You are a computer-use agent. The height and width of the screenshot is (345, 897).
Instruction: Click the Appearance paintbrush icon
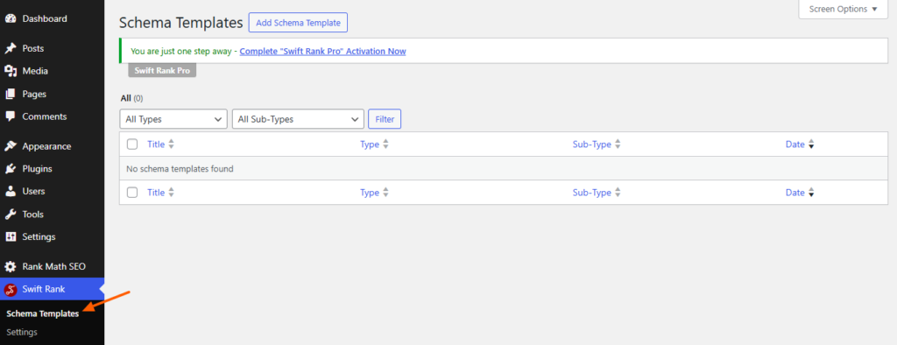pyautogui.click(x=11, y=146)
